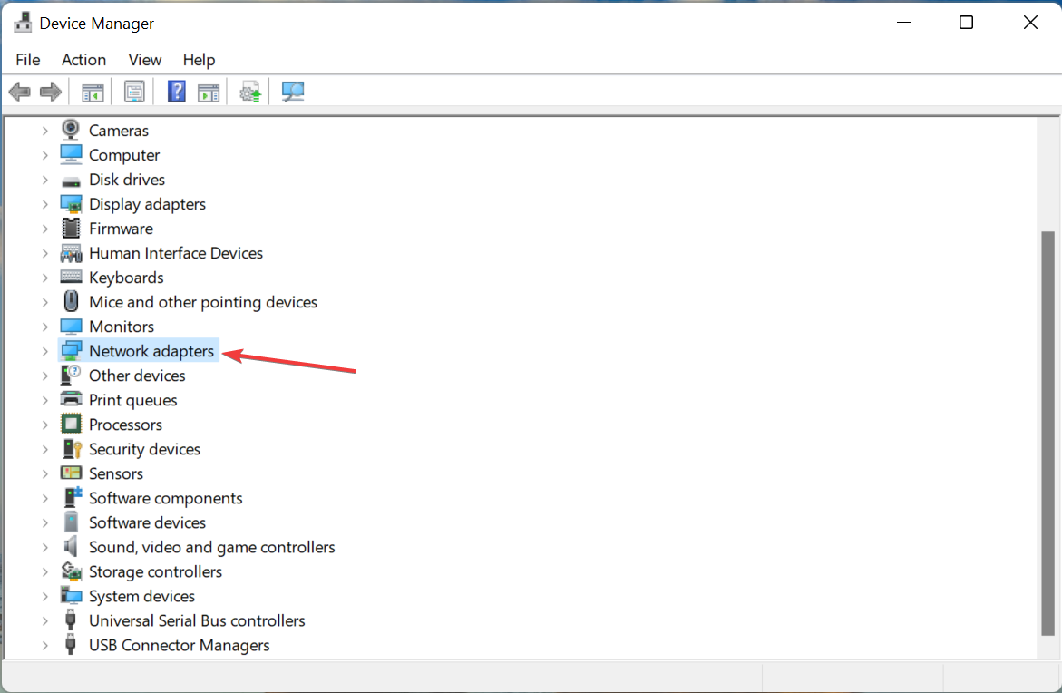The image size is (1062, 693).
Task: Click the blue Help question-mark icon
Action: pyautogui.click(x=177, y=92)
